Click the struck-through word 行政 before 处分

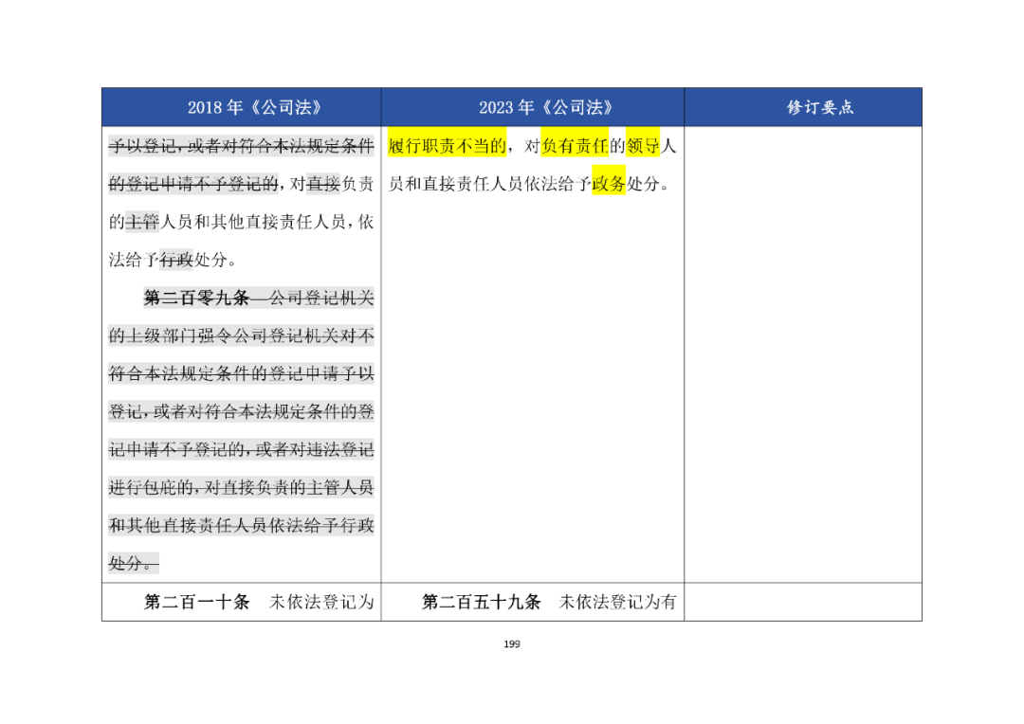point(176,260)
